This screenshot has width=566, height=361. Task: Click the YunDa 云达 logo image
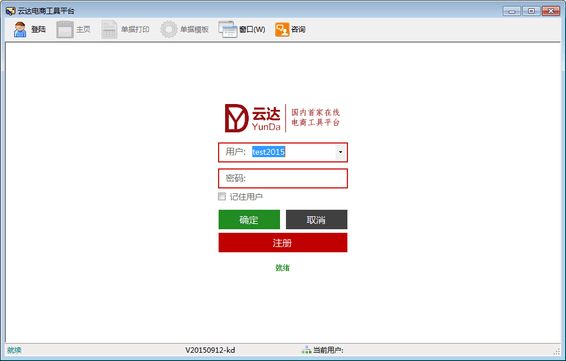coord(282,118)
